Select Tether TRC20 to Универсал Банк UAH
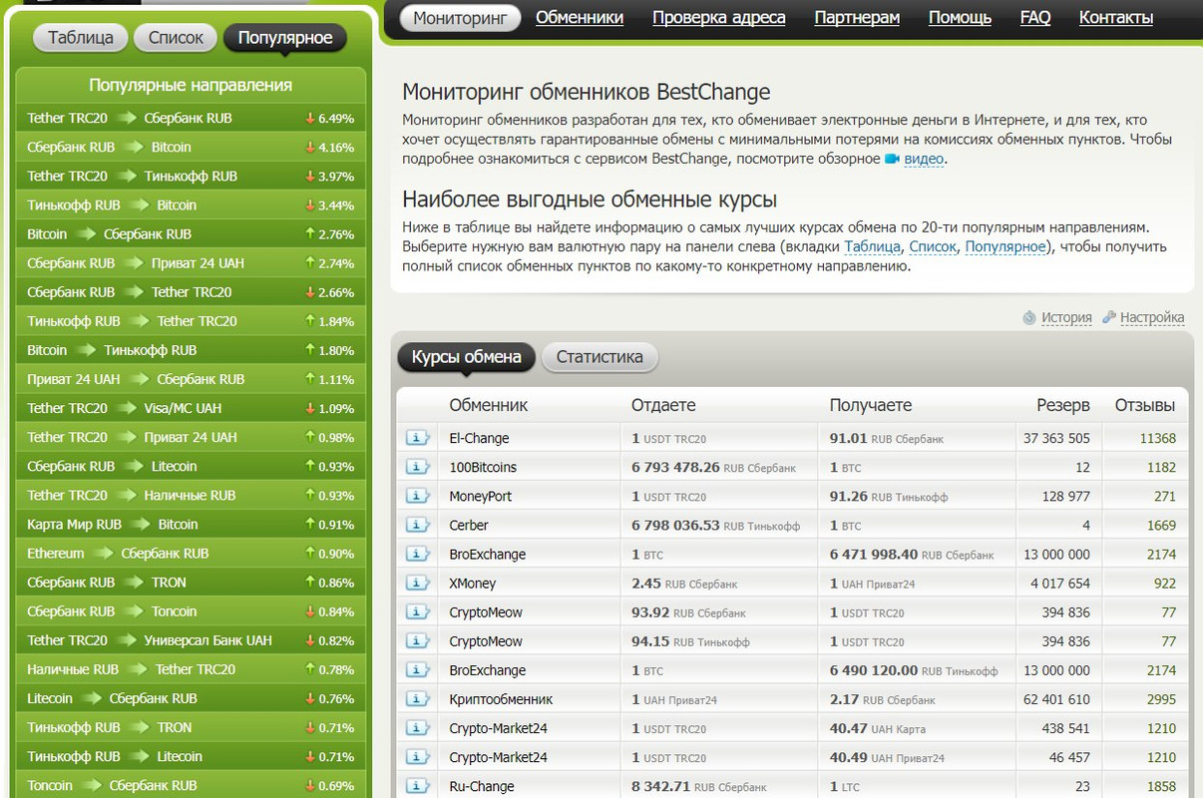 [191, 639]
